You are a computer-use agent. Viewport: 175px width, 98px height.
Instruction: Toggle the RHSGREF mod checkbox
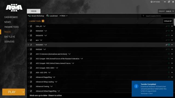[x=31, y=45]
